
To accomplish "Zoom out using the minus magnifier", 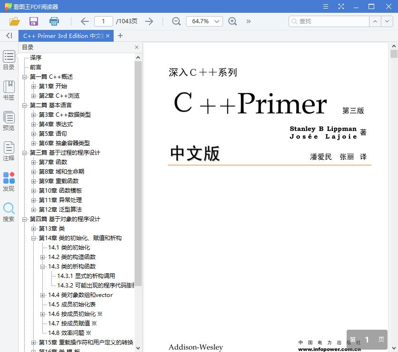I will pyautogui.click(x=176, y=21).
